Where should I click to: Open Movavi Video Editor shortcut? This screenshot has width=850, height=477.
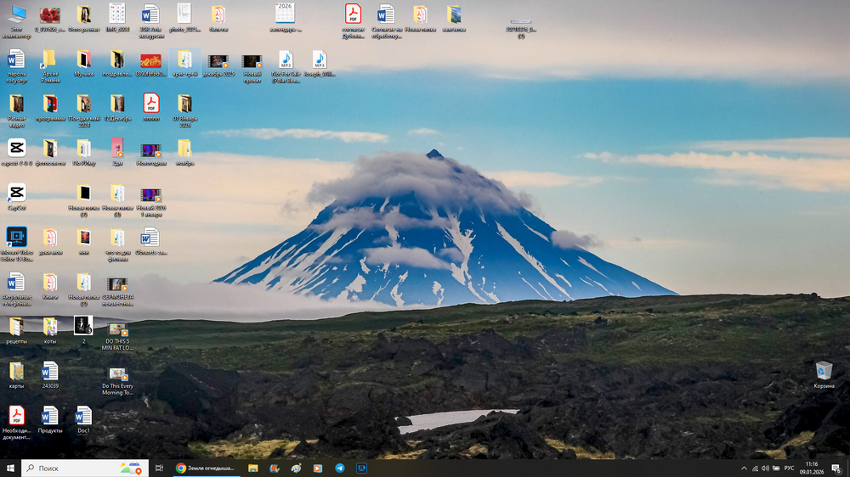pos(16,237)
